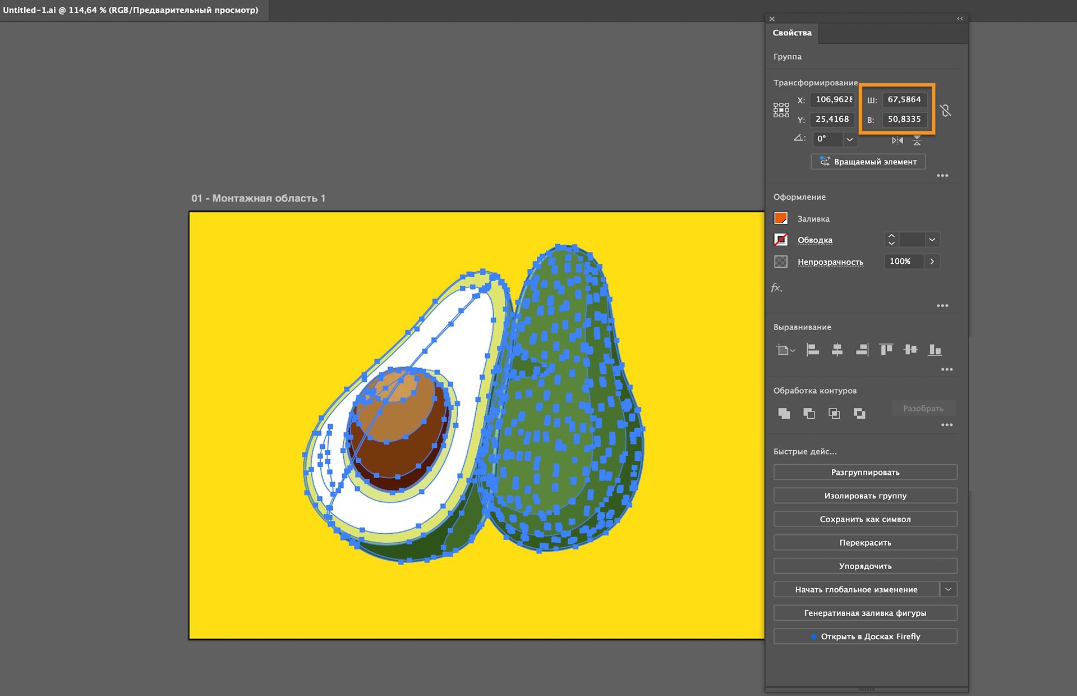Open global edit options dropdown arrow
Image resolution: width=1077 pixels, height=696 pixels.
(948, 589)
